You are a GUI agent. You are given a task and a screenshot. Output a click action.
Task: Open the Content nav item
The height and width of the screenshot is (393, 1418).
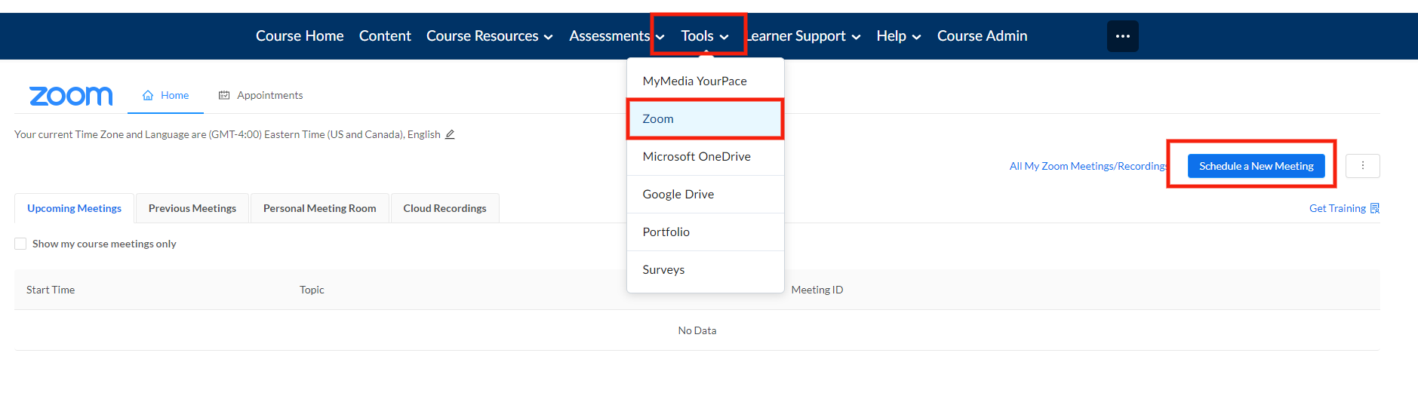point(385,36)
